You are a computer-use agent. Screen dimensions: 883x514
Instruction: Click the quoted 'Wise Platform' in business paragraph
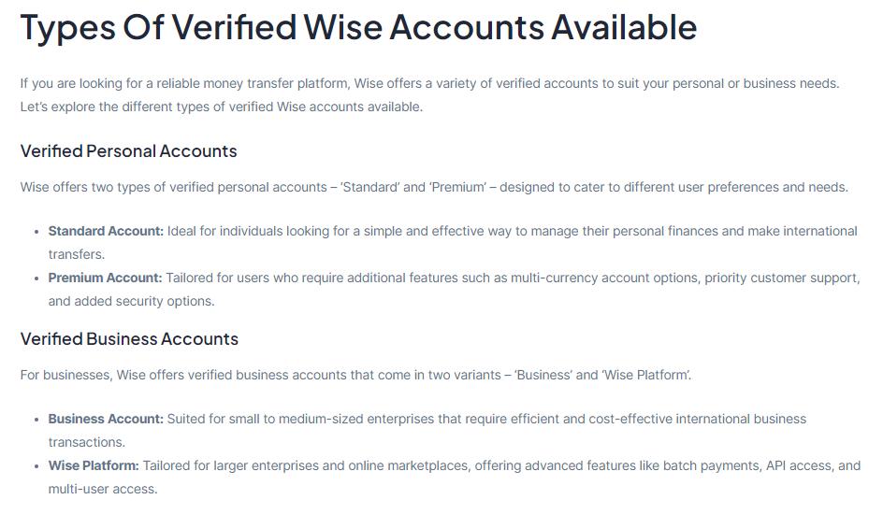click(x=647, y=375)
